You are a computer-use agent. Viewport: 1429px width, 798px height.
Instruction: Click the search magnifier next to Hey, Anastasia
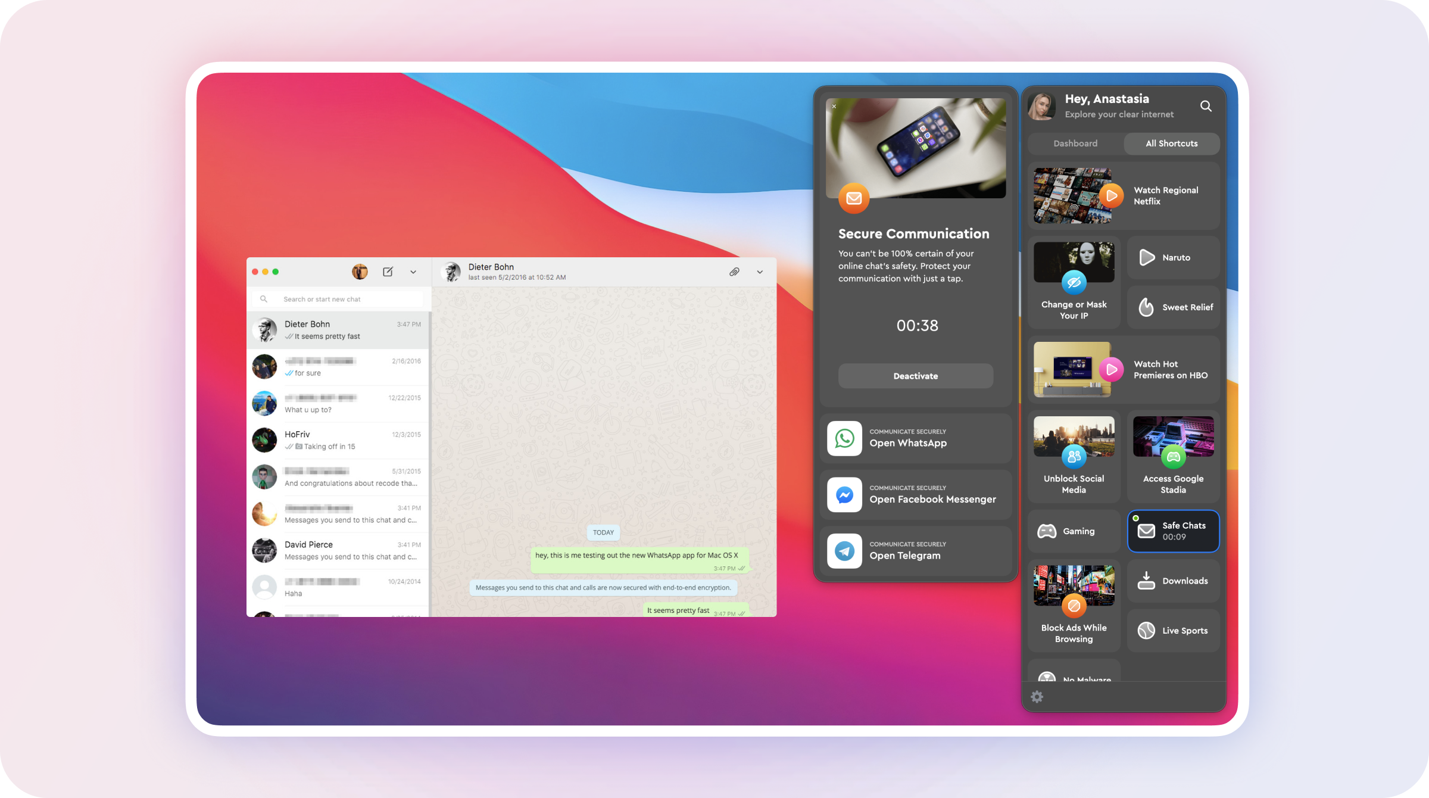pos(1206,106)
